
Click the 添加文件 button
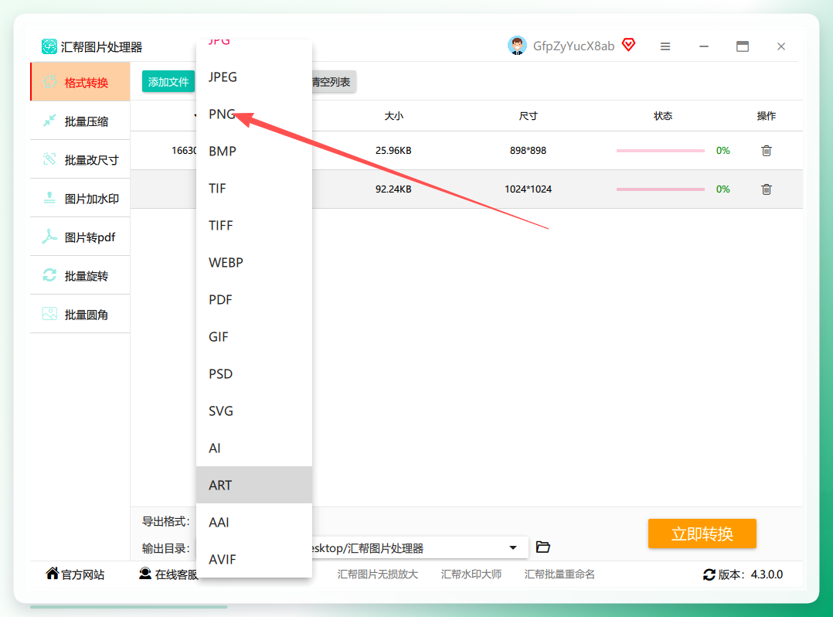click(168, 82)
